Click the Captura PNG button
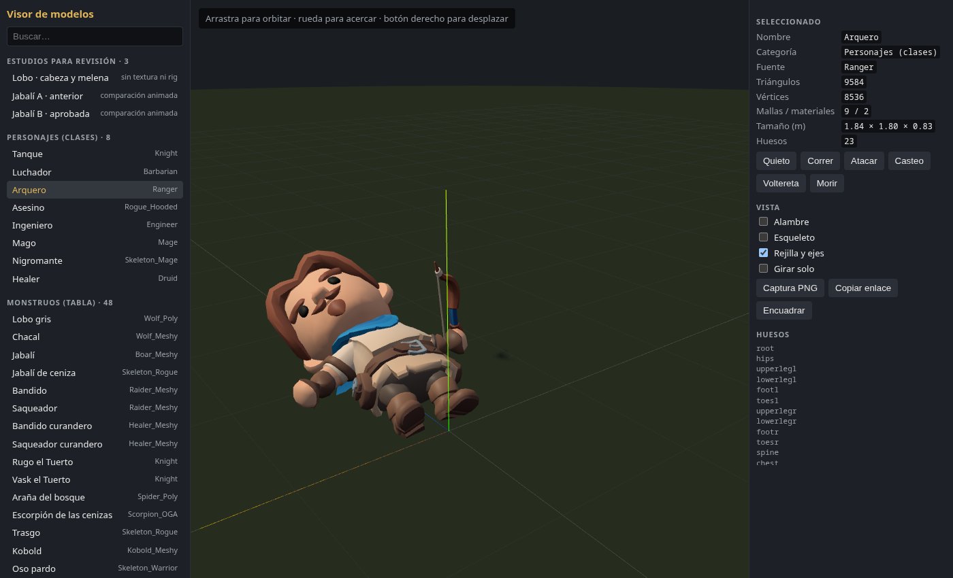Screen dimensions: 953x578 tap(790, 288)
